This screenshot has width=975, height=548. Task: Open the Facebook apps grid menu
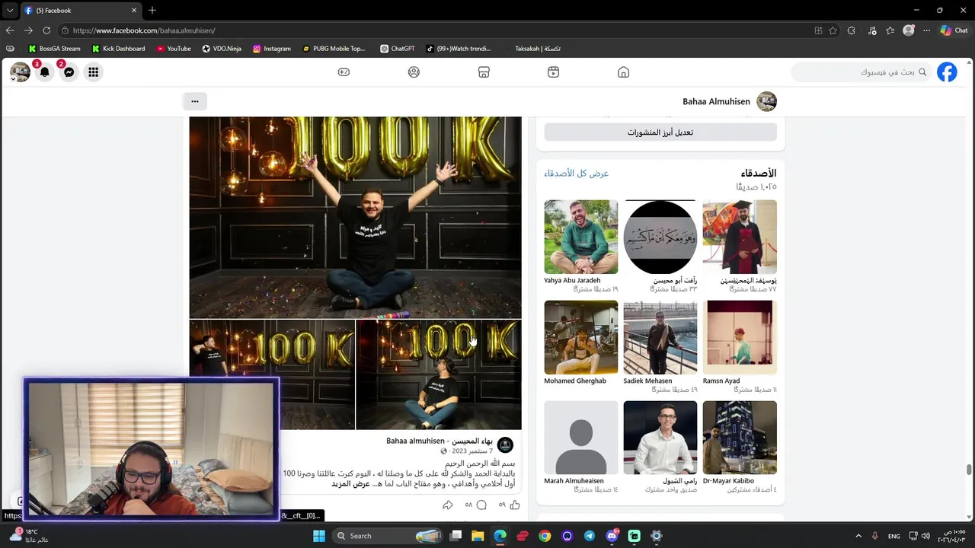93,72
